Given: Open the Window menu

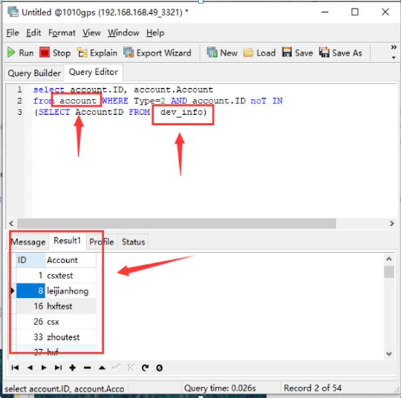Looking at the screenshot, I should pyautogui.click(x=124, y=33).
